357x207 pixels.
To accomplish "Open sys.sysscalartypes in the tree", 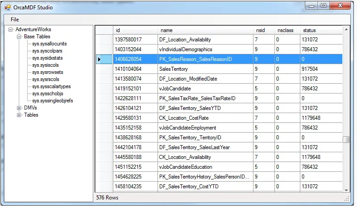I will (x=51, y=86).
